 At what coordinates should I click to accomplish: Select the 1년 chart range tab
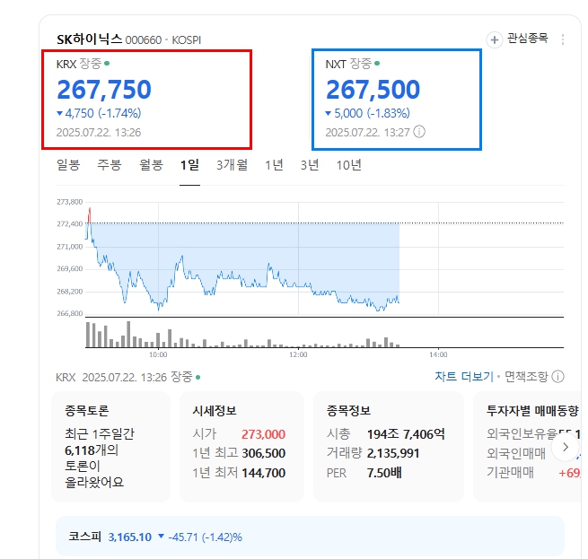click(x=274, y=165)
